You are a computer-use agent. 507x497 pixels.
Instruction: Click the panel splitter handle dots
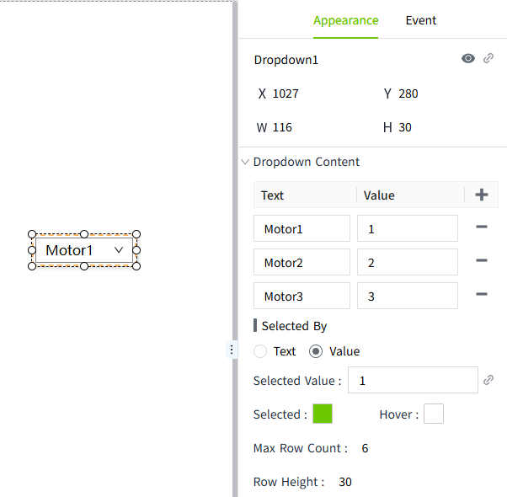coord(232,350)
